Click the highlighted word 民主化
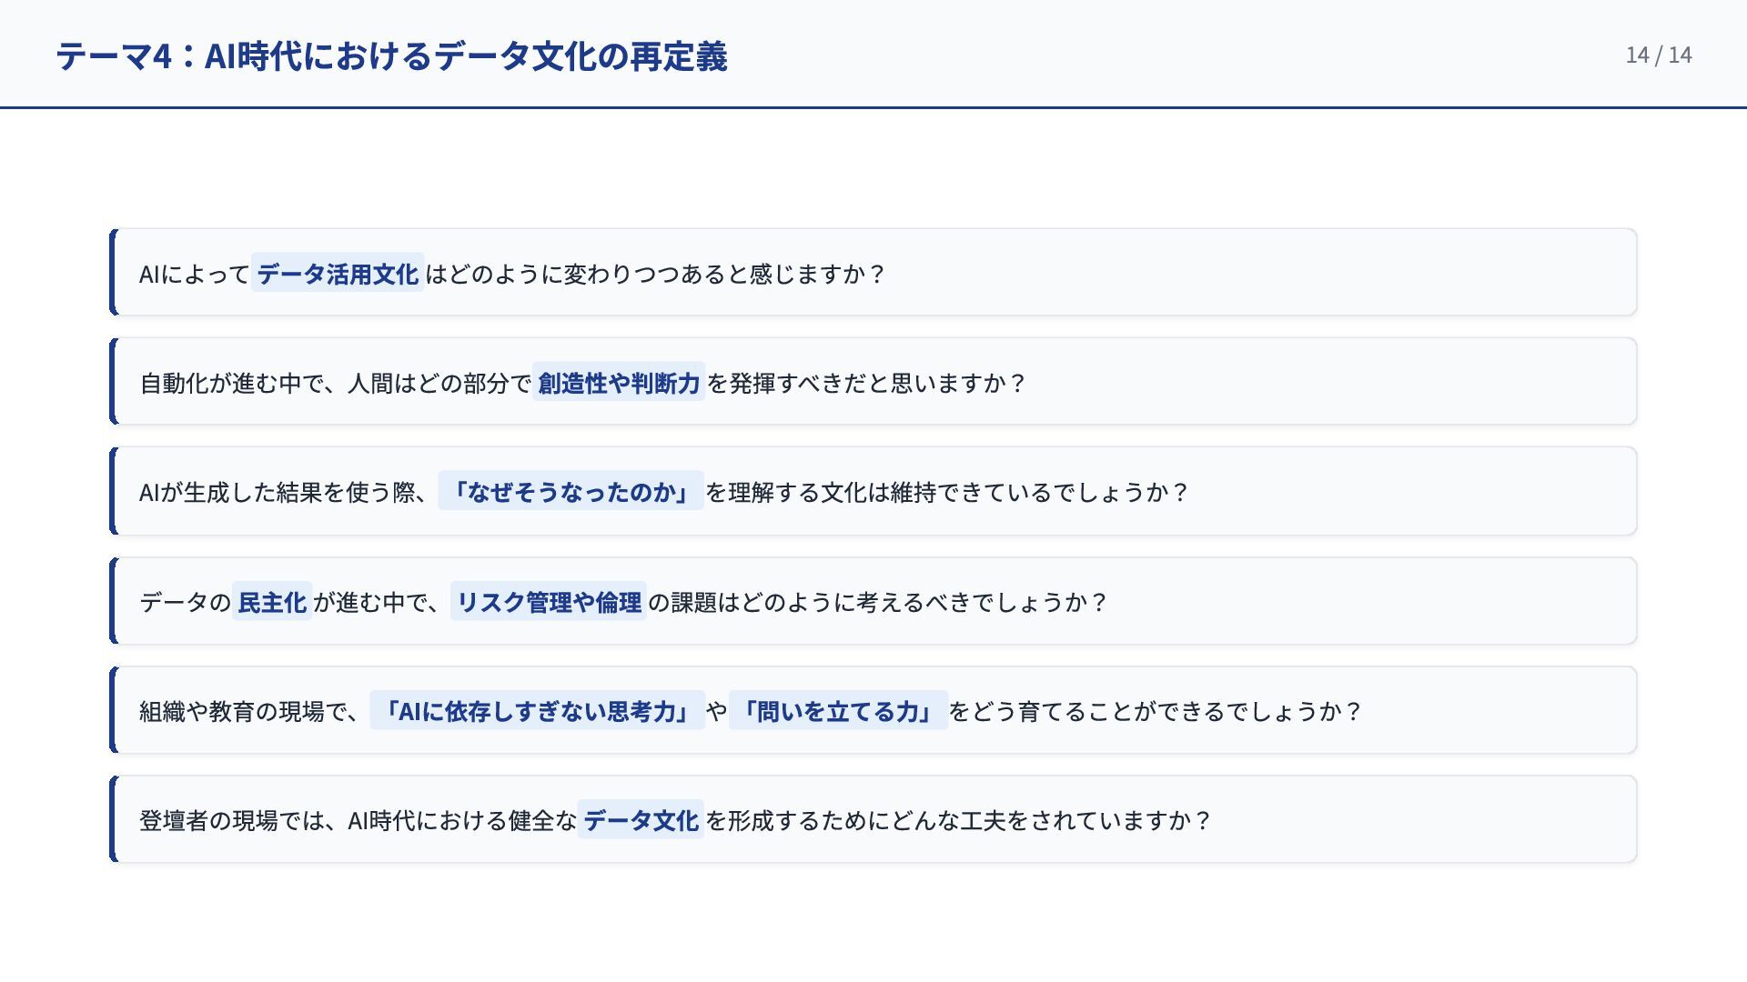Screen dimensions: 1747x982 pyautogui.click(x=272, y=602)
